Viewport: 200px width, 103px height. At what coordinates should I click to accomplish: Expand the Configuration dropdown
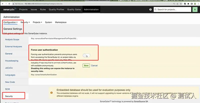click(x=10, y=22)
